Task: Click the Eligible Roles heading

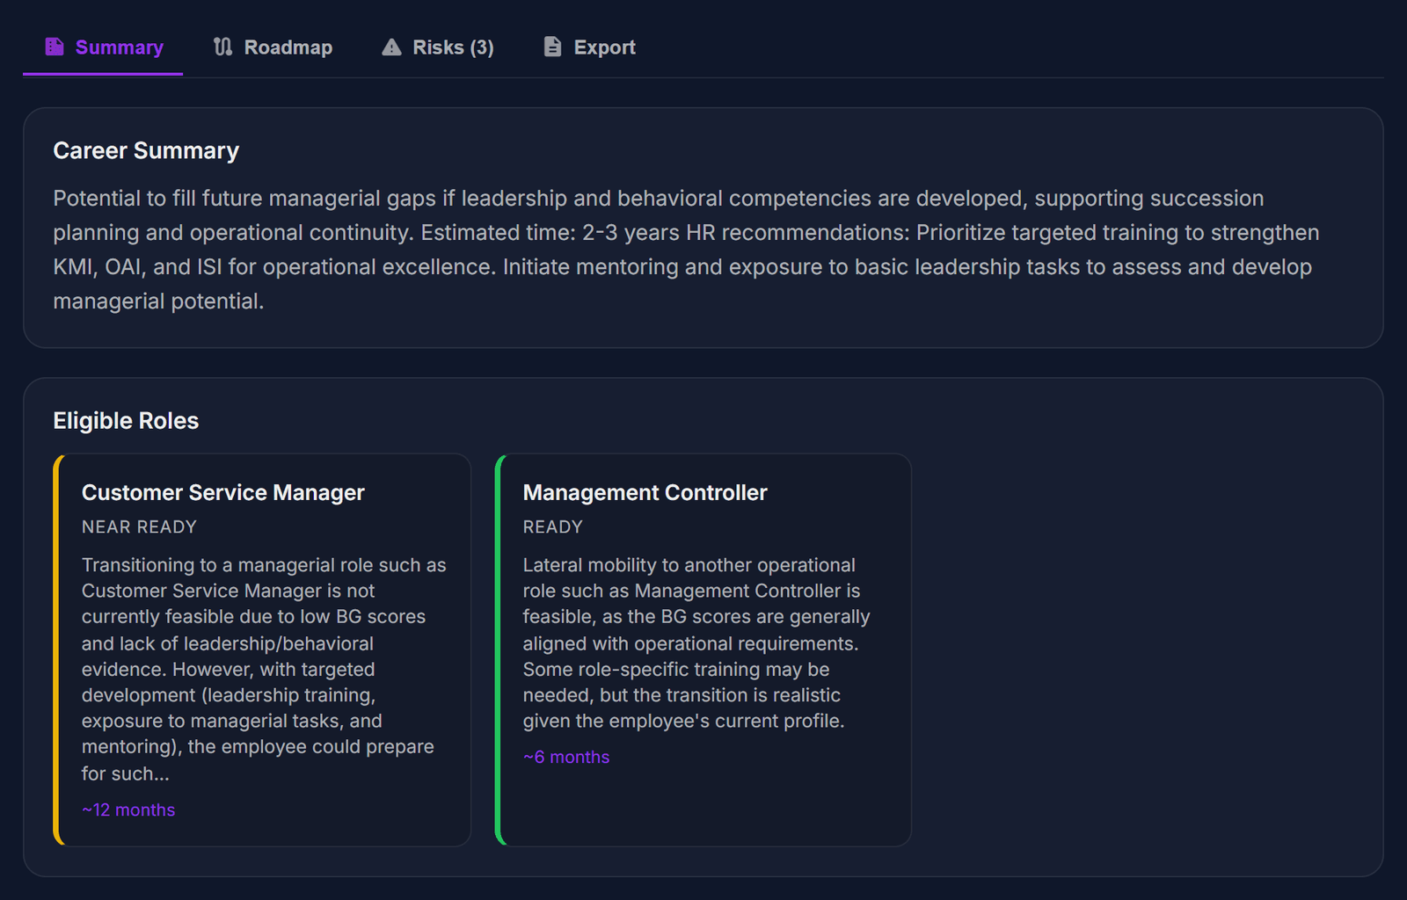Action: 126,421
